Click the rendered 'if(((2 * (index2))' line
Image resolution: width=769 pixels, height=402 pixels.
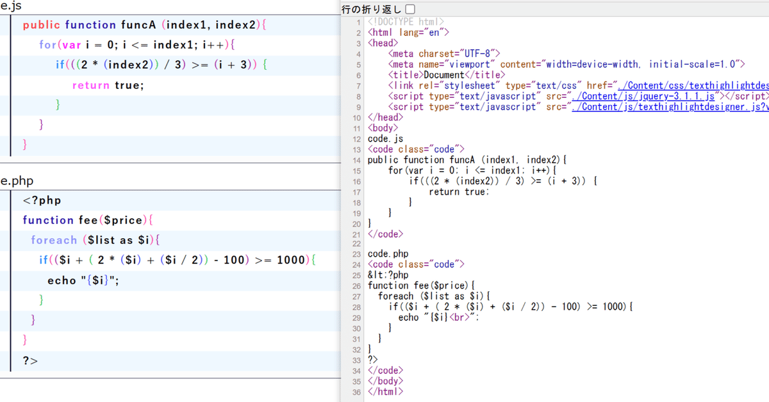[161, 65]
